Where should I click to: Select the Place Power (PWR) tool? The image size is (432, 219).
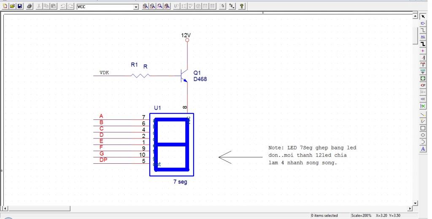click(423, 65)
